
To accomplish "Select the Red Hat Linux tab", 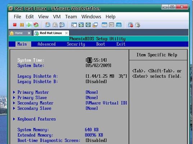I will (x=51, y=33).
